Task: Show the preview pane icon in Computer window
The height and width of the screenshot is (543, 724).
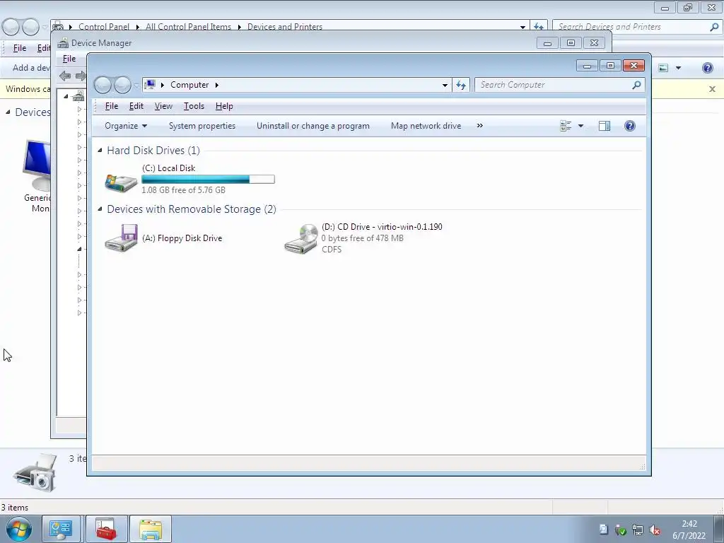Action: (x=604, y=126)
